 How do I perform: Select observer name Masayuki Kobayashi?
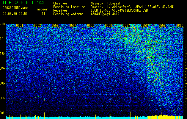[107, 3]
